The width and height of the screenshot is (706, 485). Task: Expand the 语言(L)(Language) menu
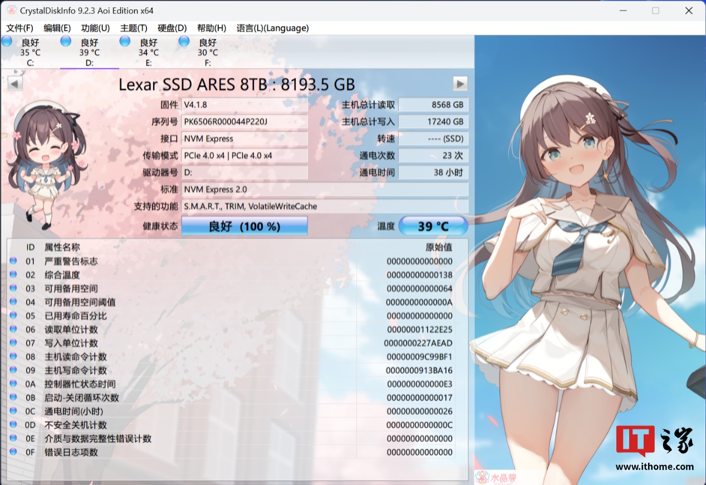(272, 28)
